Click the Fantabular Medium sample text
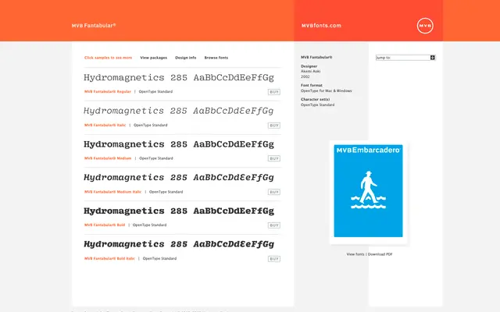The width and height of the screenshot is (500, 312). (x=179, y=144)
